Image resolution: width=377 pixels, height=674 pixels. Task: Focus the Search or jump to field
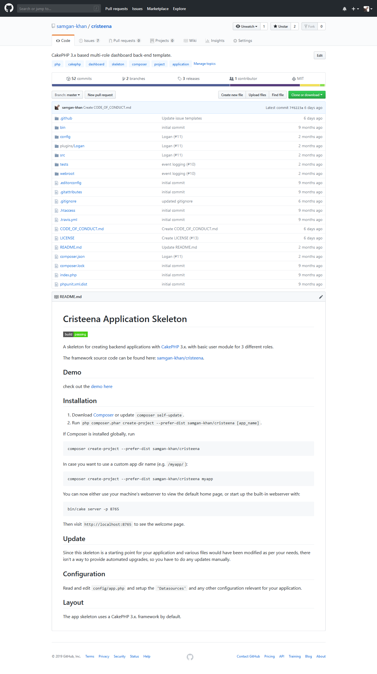coord(56,9)
